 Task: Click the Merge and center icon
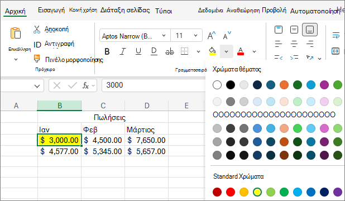(336, 51)
